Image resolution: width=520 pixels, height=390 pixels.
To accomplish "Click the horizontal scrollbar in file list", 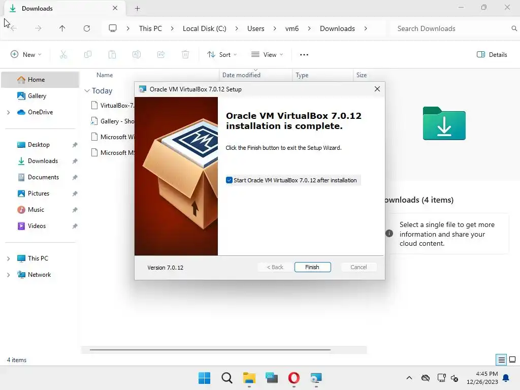I will coord(210,349).
